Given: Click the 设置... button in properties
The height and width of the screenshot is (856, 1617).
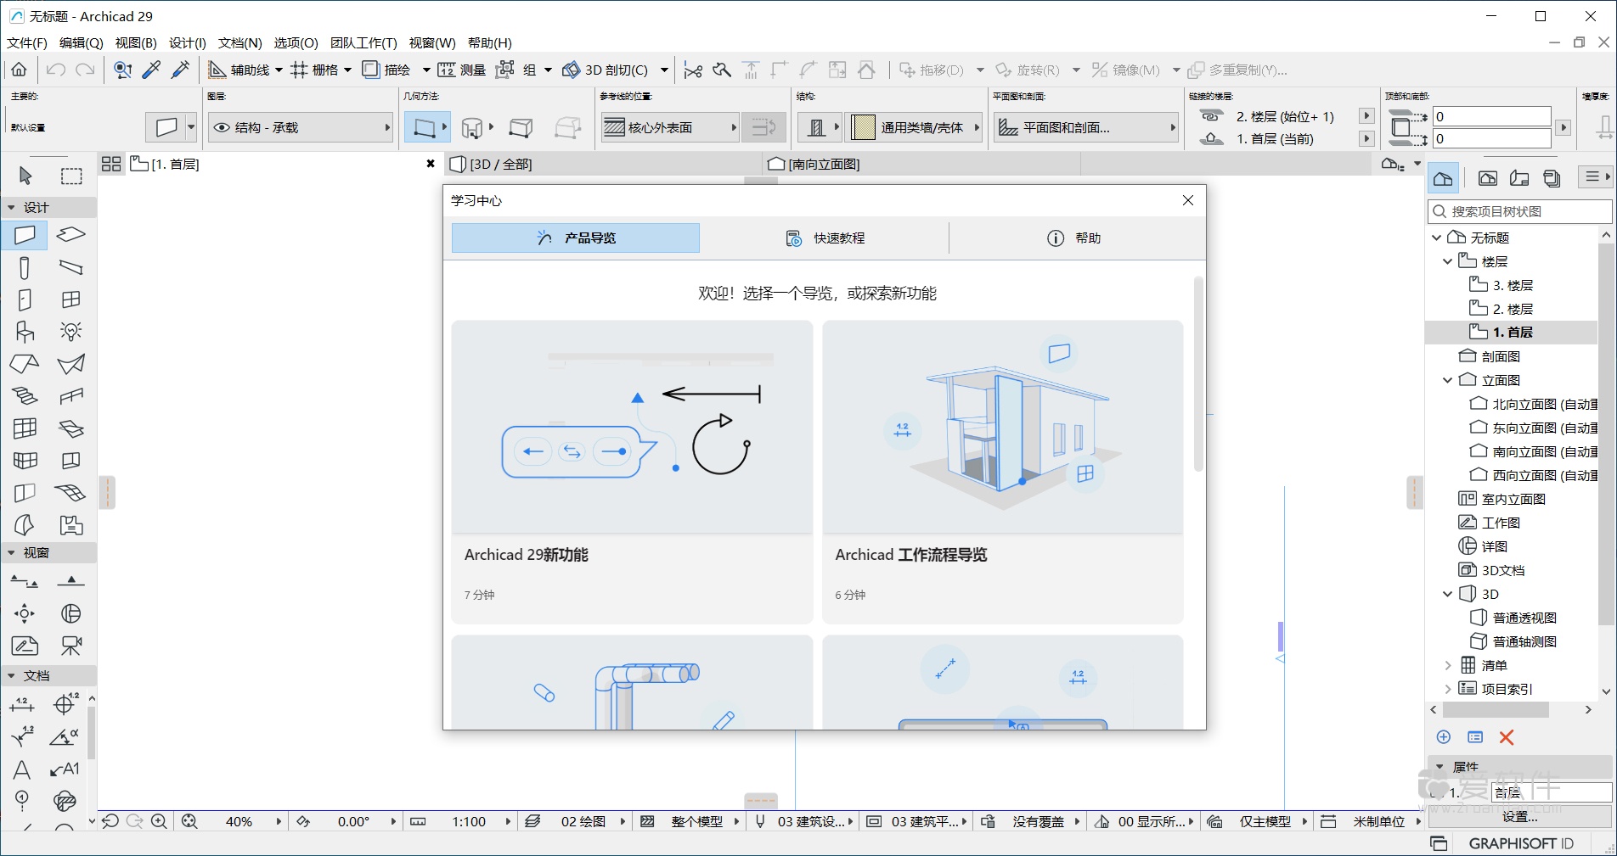Looking at the screenshot, I should tap(1520, 816).
